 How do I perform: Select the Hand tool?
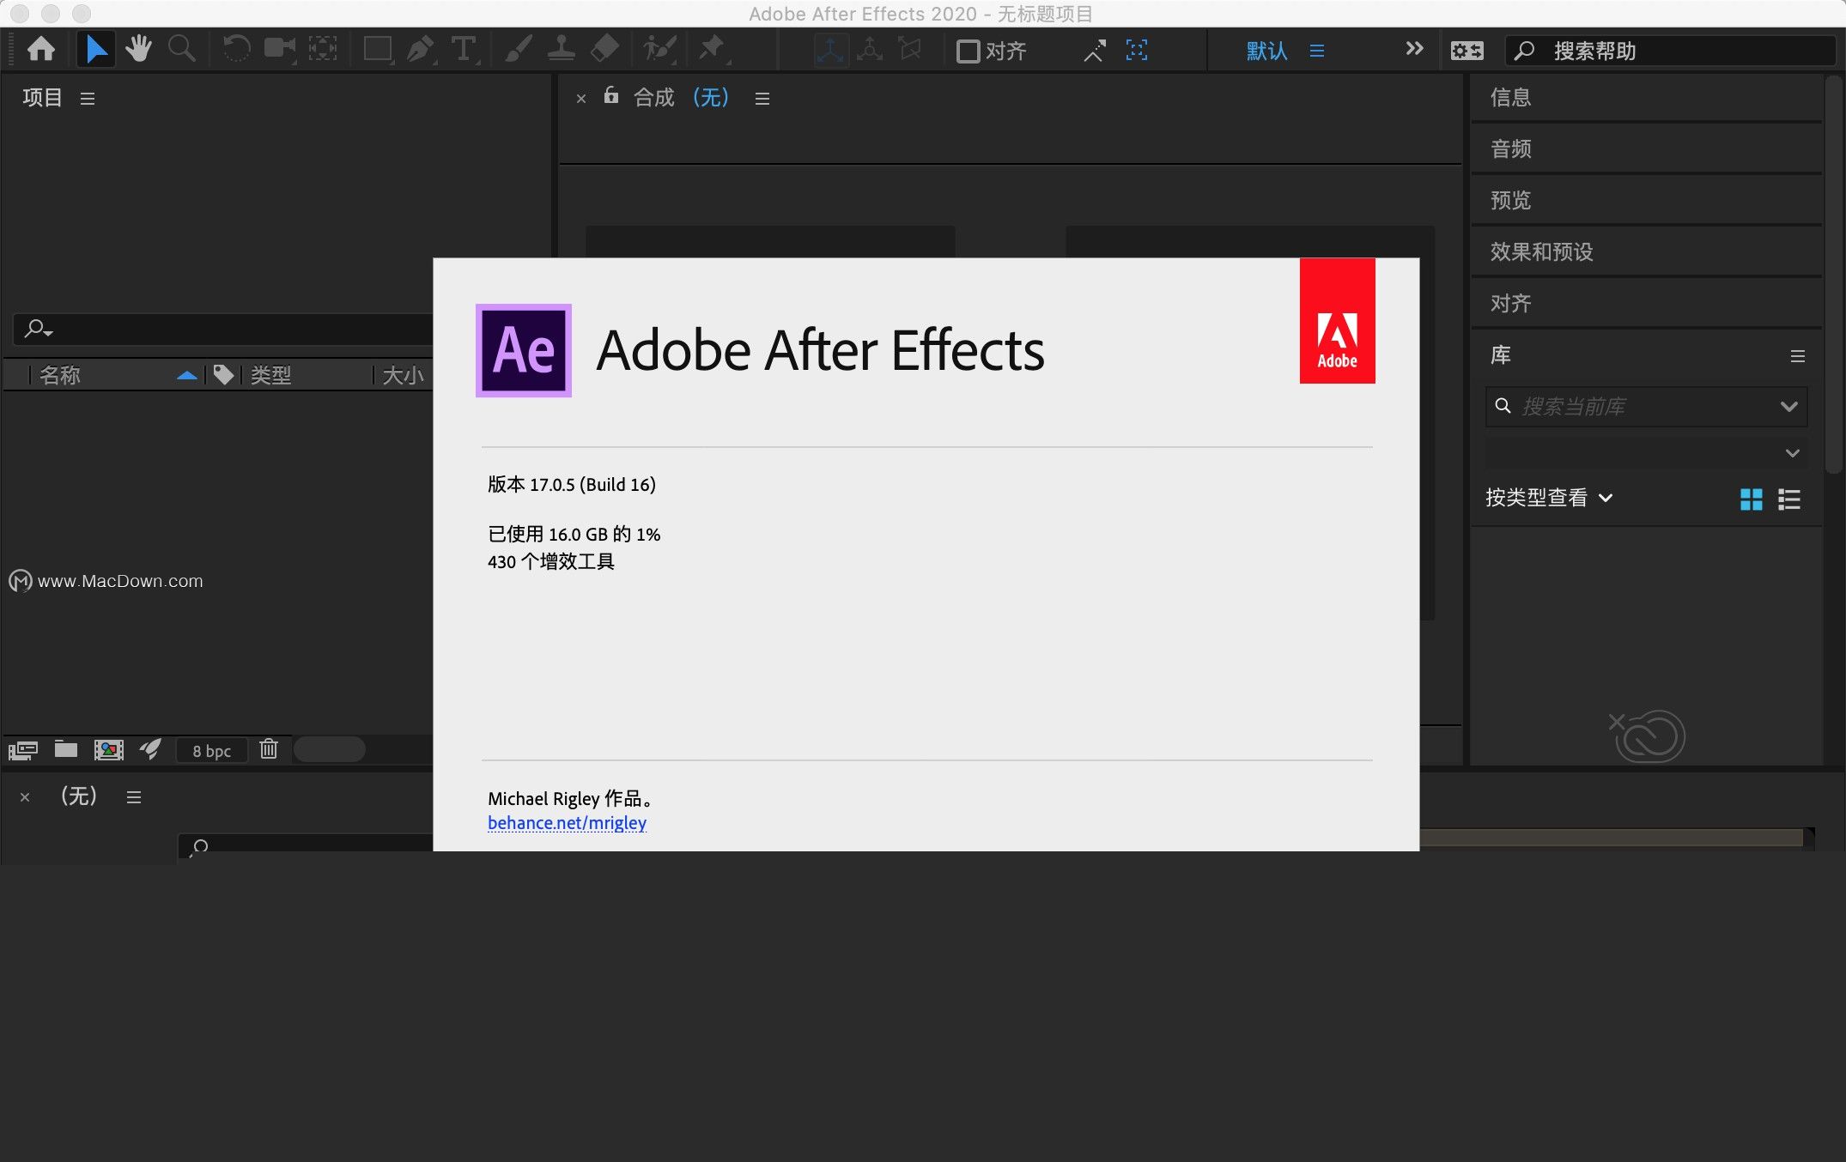pyautogui.click(x=138, y=50)
